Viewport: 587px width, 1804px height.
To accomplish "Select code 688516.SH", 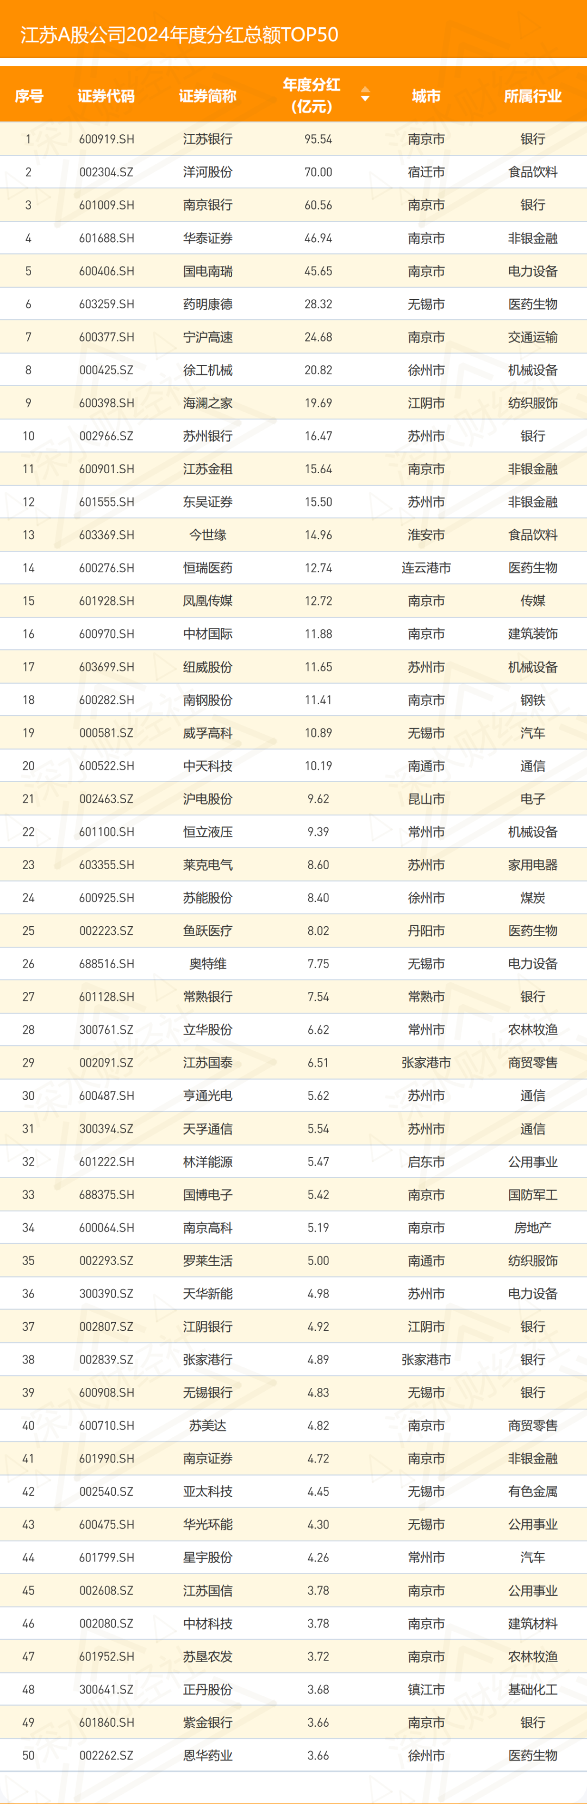I will (x=107, y=964).
